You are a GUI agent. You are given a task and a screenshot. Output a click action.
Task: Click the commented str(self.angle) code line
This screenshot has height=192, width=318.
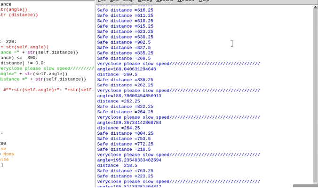(x=47, y=90)
